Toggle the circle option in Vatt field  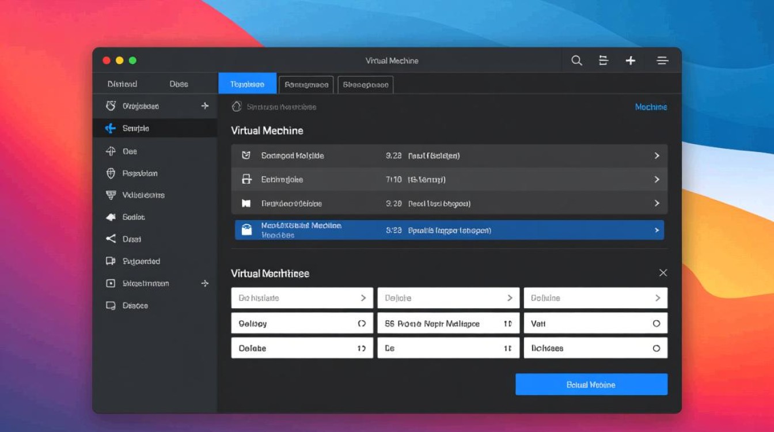point(656,324)
